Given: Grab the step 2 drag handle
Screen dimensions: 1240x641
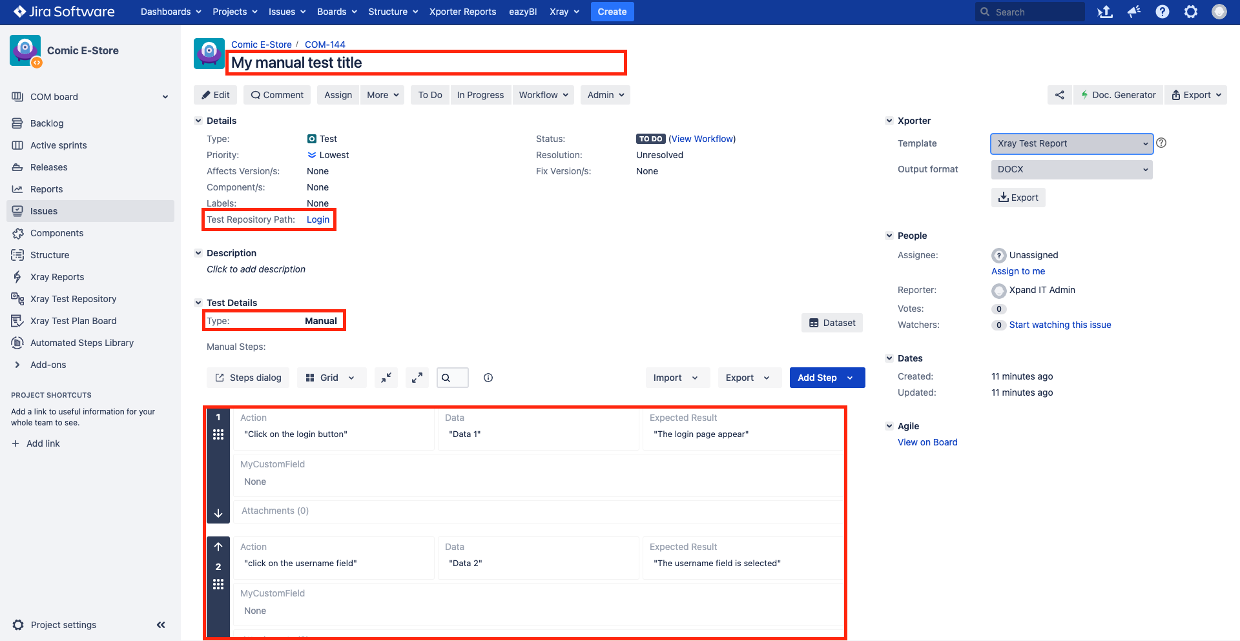Looking at the screenshot, I should point(218,584).
